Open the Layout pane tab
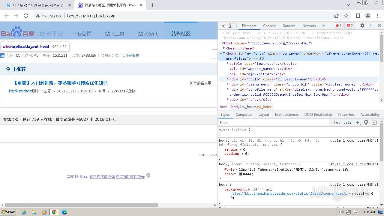Viewport: 384px width, 216px height. 264,115
